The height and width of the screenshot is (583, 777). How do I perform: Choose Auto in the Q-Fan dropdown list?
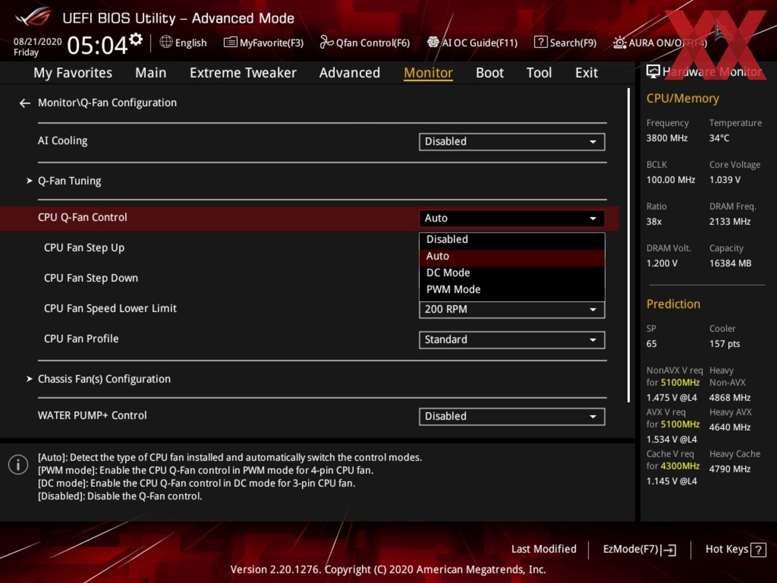point(512,257)
